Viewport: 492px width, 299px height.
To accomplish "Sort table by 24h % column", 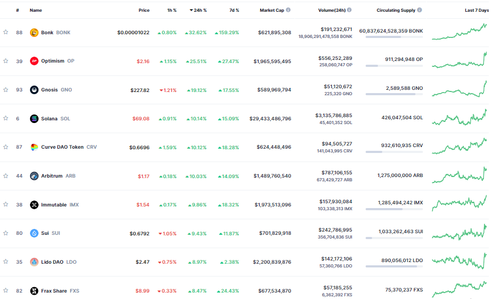I will pos(198,10).
